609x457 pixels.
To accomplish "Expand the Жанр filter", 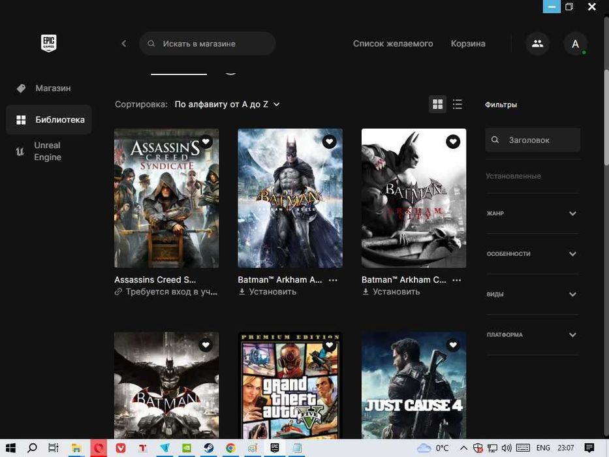I will 532,213.
